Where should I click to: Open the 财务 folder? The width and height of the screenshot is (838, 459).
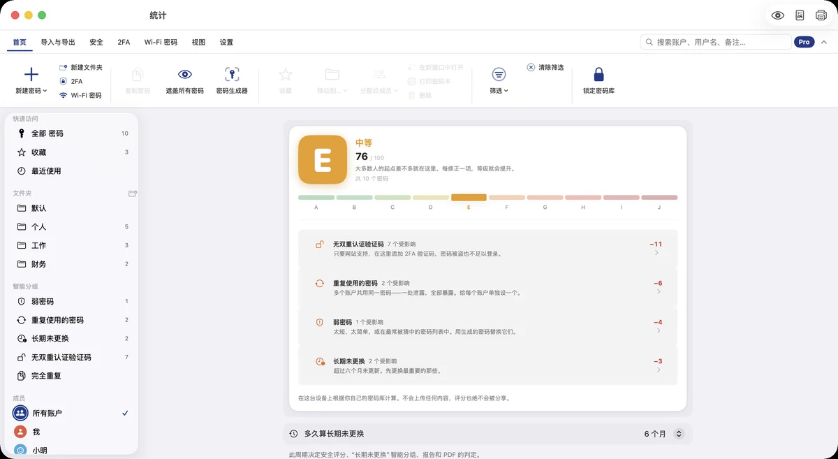71,264
